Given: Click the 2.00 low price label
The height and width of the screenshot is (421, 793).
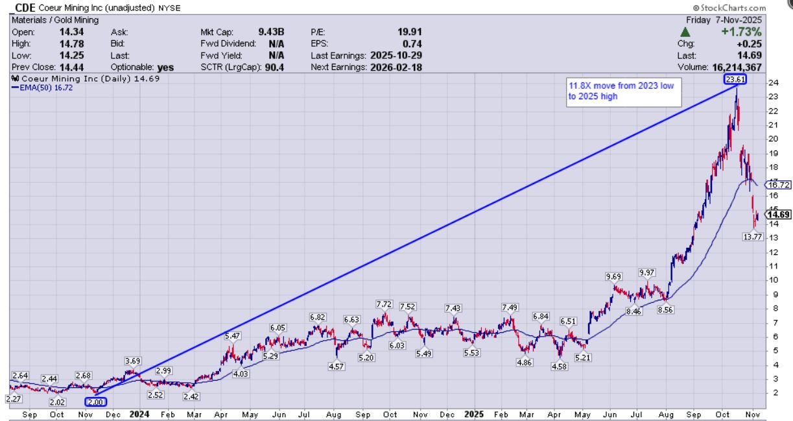Looking at the screenshot, I should tap(95, 402).
